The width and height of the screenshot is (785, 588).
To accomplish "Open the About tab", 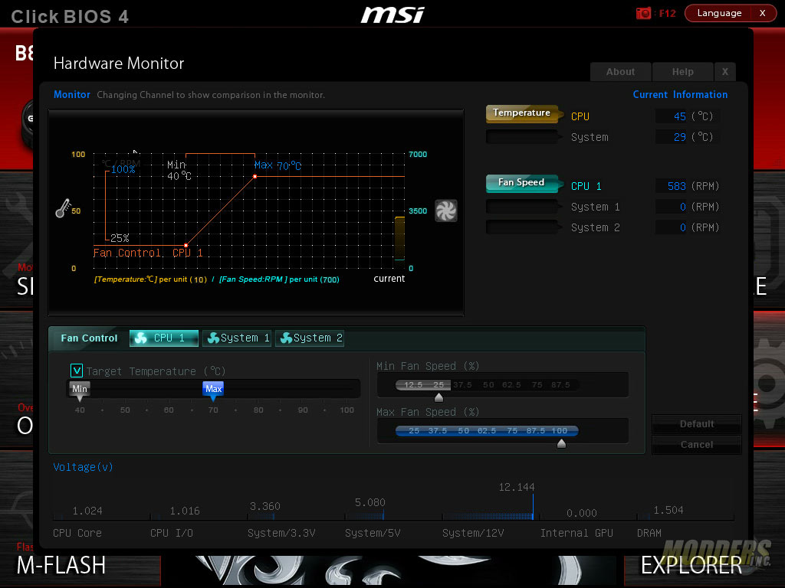I will (620, 72).
